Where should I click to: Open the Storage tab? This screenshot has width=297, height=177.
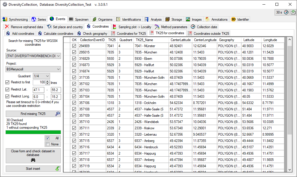pos(174,19)
